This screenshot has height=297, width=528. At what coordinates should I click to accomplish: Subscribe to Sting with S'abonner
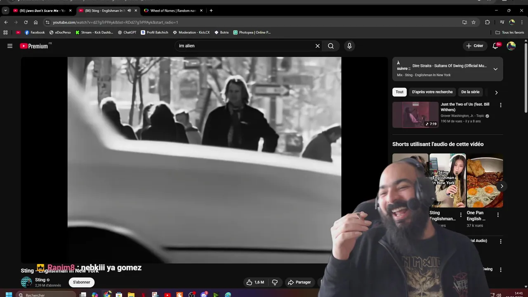tap(82, 282)
